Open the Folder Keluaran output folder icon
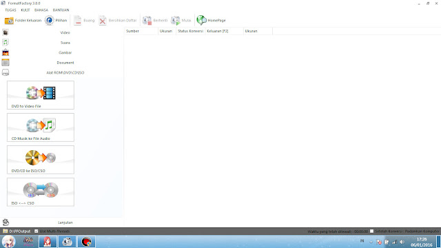Screen dimensions: 441x248 click(9, 21)
